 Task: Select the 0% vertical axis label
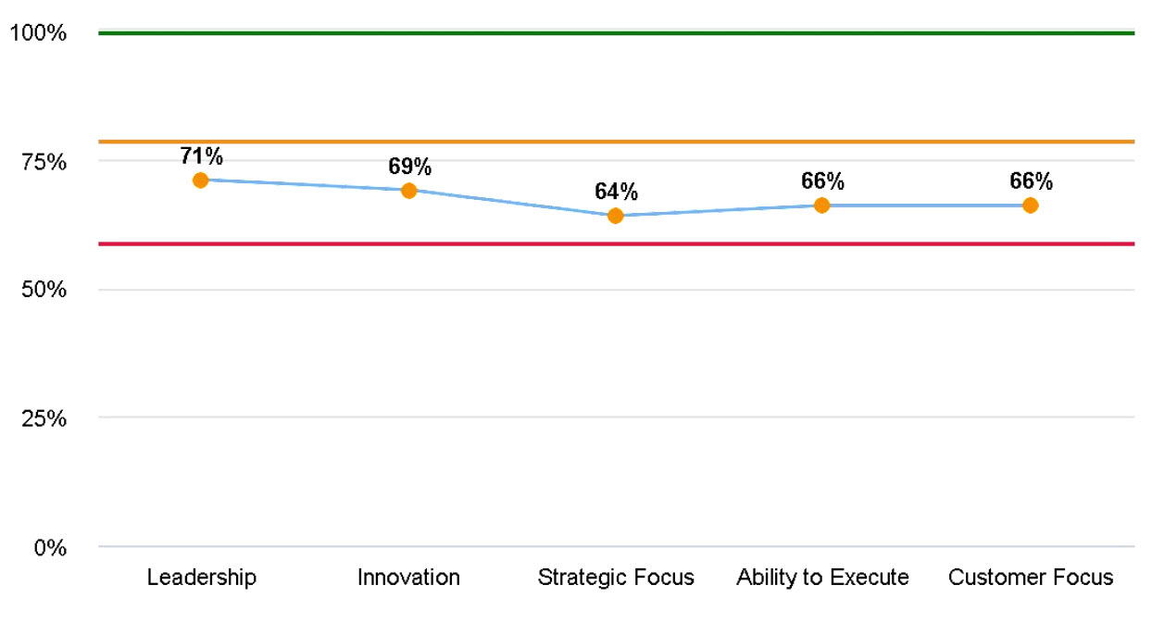[x=48, y=547]
